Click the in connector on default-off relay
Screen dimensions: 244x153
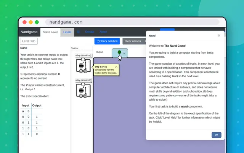pyautogui.click(x=85, y=96)
